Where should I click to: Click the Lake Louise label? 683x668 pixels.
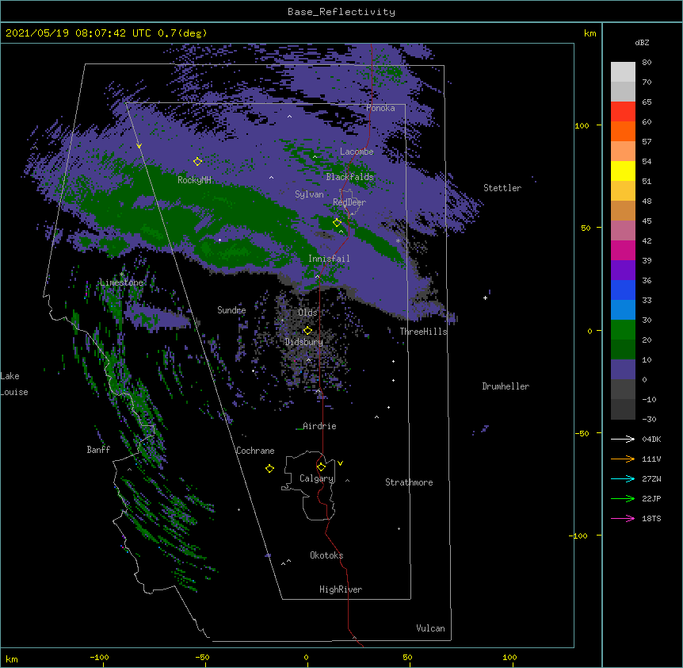tap(14, 384)
